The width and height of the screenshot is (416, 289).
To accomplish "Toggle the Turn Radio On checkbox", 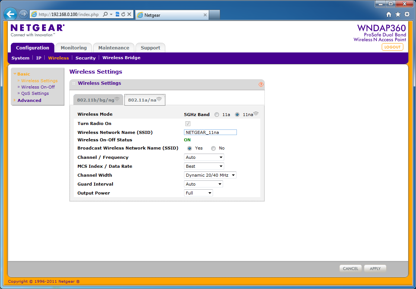I will tap(188, 124).
